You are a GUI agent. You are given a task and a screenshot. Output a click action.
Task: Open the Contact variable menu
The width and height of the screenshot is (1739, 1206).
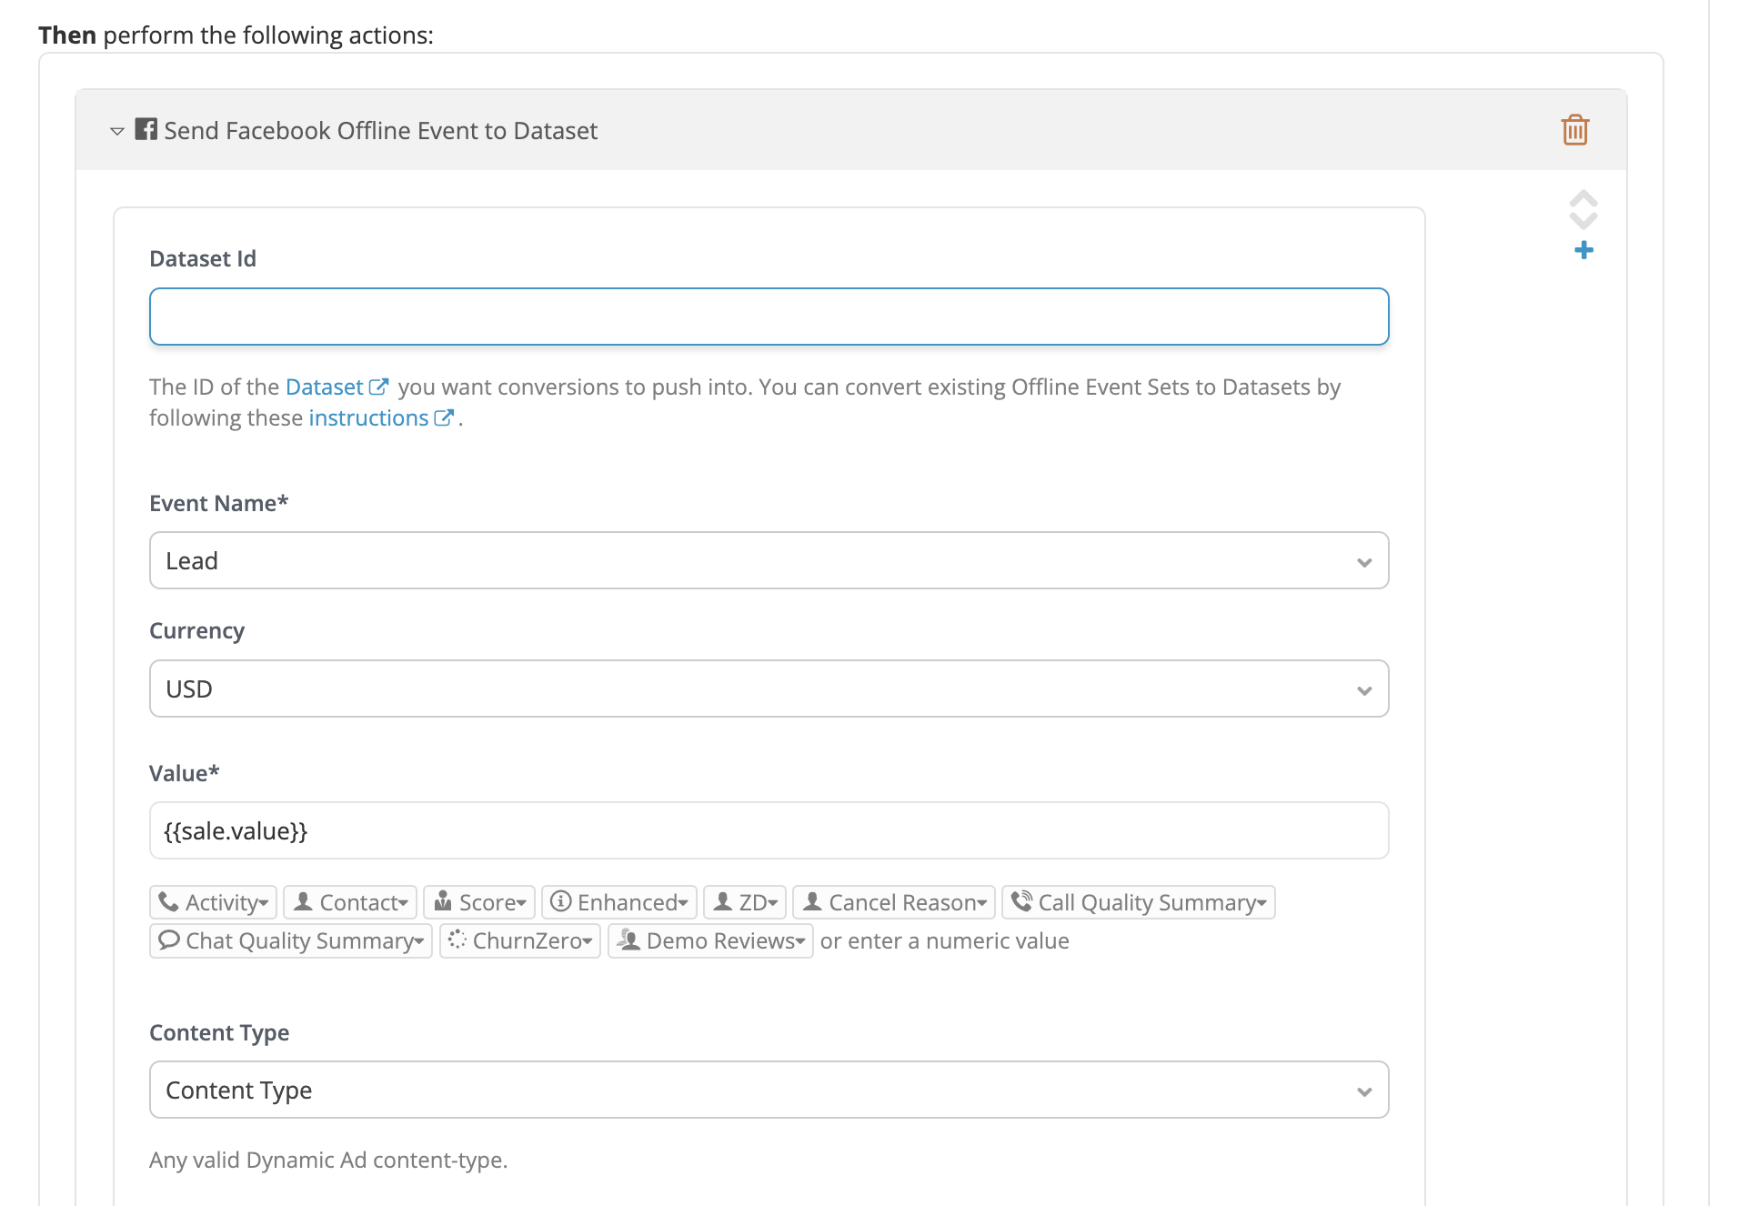tap(350, 902)
